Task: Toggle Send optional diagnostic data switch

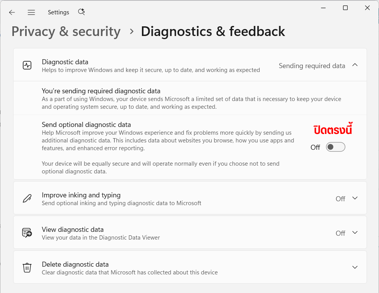Action: 336,147
